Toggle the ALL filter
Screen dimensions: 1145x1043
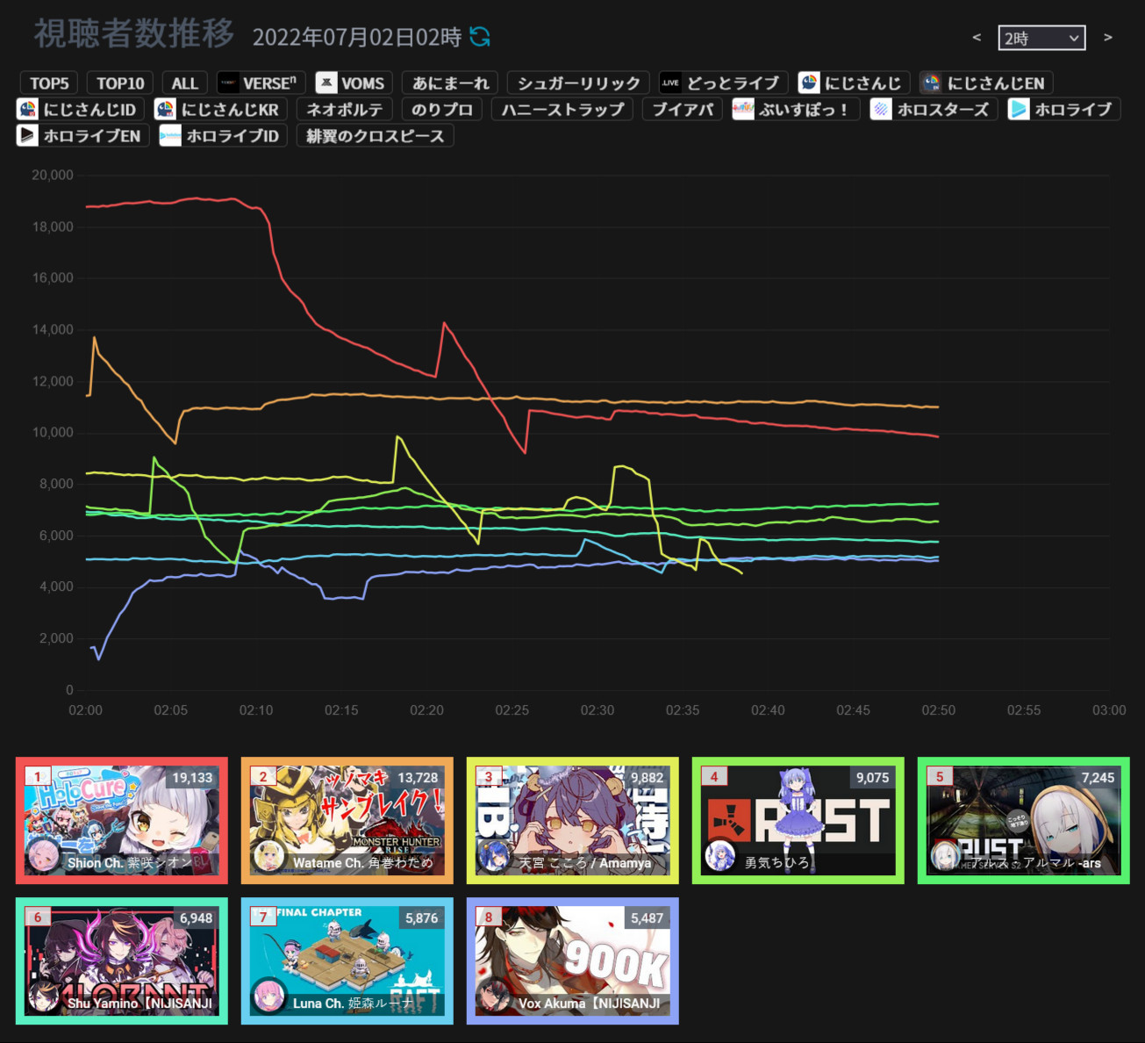pos(185,83)
